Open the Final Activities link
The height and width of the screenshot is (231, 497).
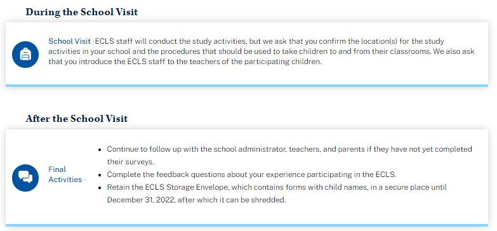pos(65,175)
